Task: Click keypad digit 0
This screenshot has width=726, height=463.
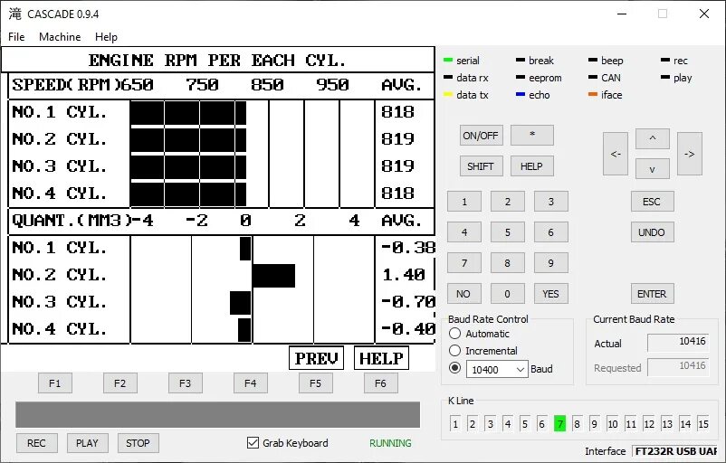Action: click(508, 294)
